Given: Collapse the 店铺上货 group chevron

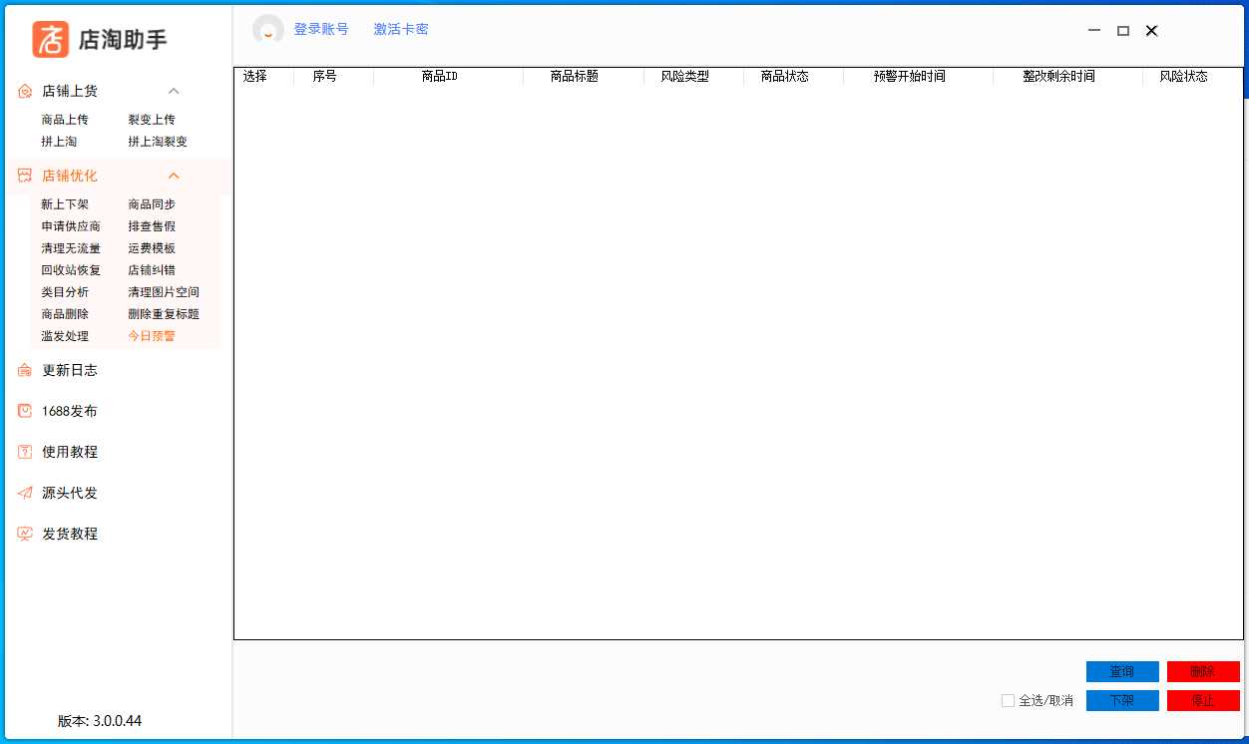Looking at the screenshot, I should click(174, 91).
